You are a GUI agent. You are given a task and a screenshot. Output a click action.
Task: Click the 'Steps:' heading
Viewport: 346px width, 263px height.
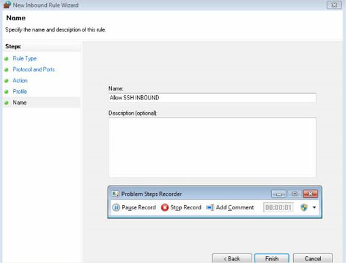tap(13, 46)
